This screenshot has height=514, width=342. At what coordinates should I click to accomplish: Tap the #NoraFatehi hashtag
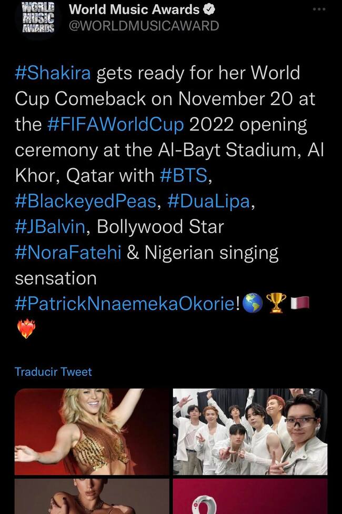point(68,253)
